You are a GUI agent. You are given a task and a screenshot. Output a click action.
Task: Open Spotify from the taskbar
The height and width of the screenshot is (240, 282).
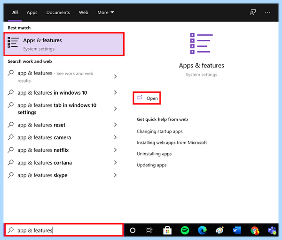click(x=185, y=230)
